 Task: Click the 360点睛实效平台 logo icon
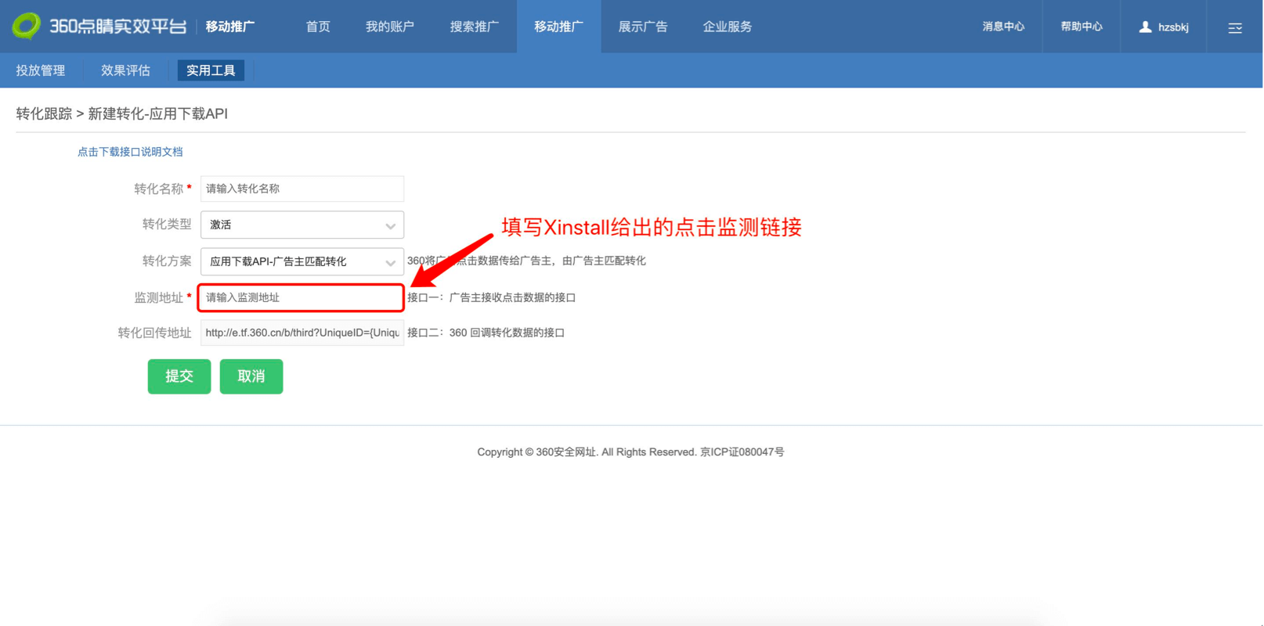pyautogui.click(x=26, y=26)
